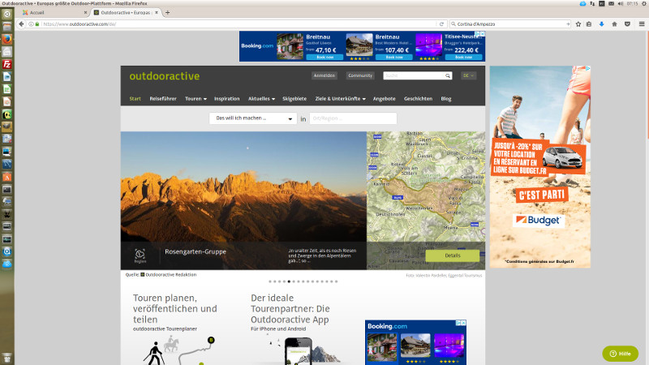Open the system power menu icon

click(644, 3)
